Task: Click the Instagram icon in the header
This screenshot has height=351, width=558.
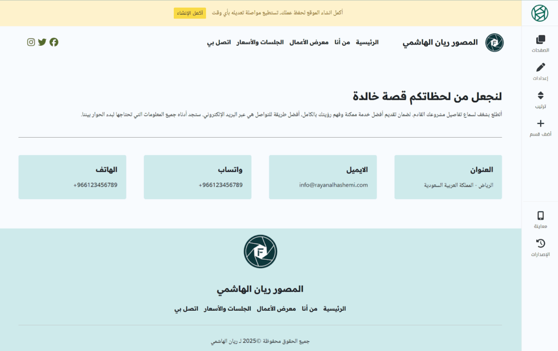Action: (31, 42)
